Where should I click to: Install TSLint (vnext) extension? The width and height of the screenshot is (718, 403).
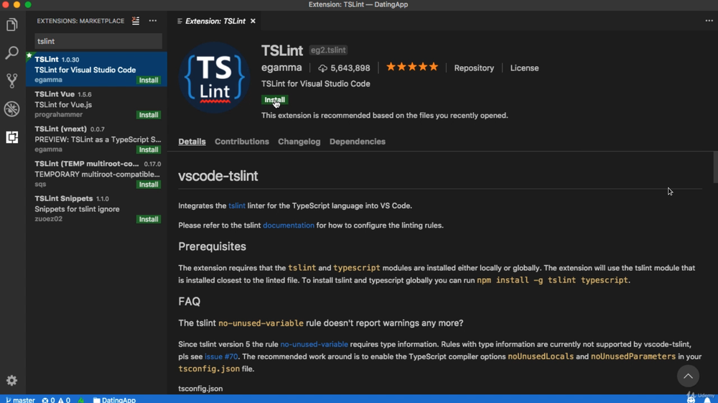tap(149, 149)
